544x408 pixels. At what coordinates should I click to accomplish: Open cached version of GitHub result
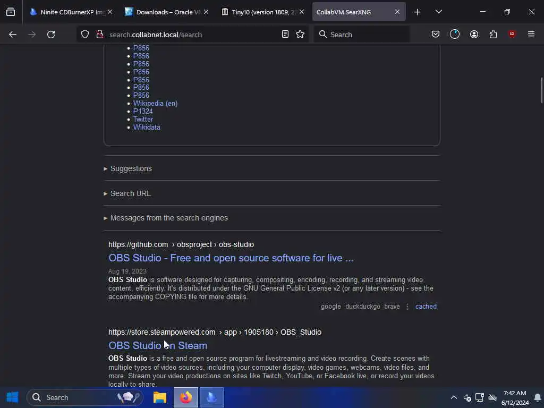426,307
